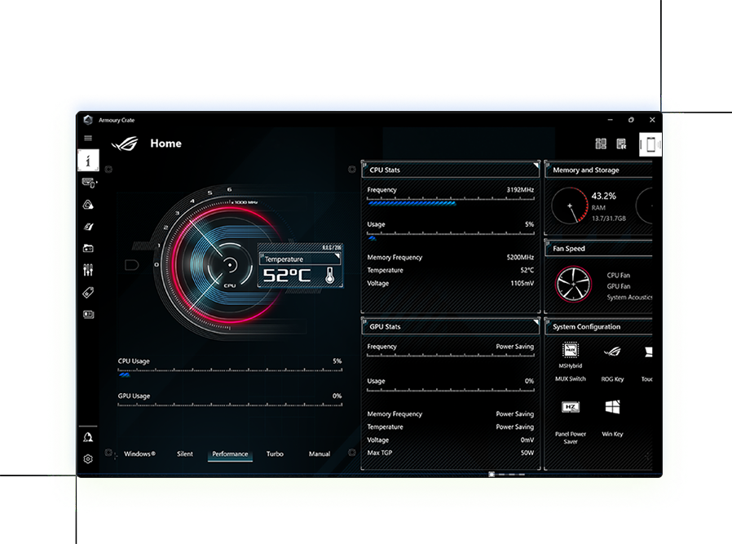Viewport: 732px width, 544px height.
Task: Click the 'GPU Fan' label
Action: (618, 286)
